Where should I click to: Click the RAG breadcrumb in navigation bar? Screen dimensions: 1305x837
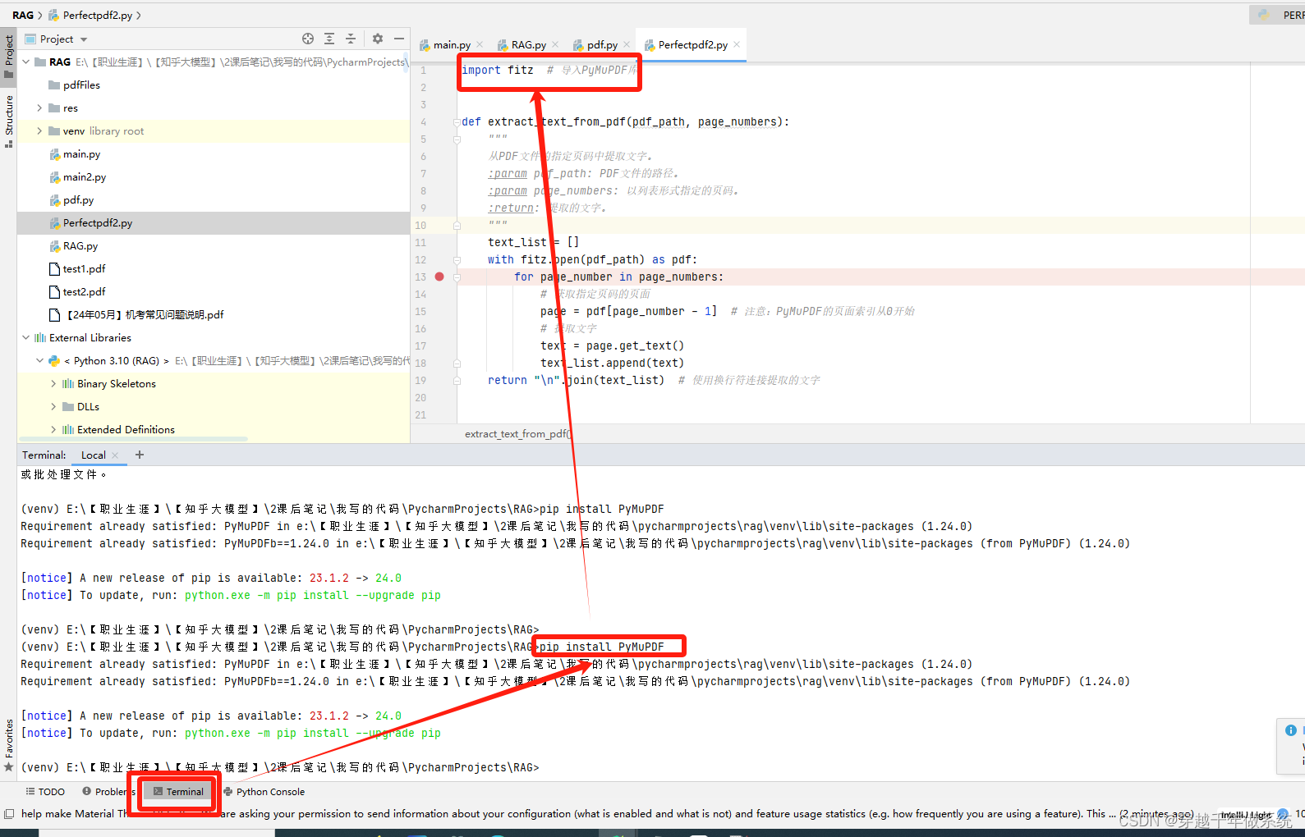23,15
